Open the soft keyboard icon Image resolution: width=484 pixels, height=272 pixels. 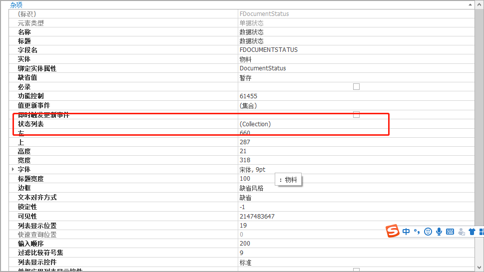[x=450, y=232]
